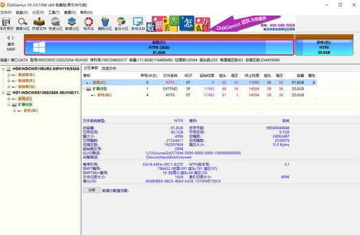
Task: Open the 查看(V) menu
Action: click(x=70, y=13)
